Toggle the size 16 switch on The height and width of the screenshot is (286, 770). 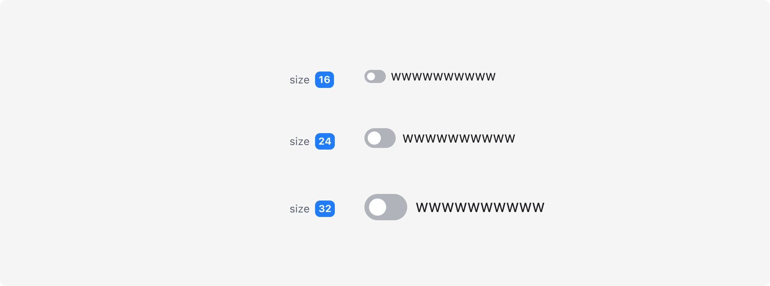pos(375,76)
